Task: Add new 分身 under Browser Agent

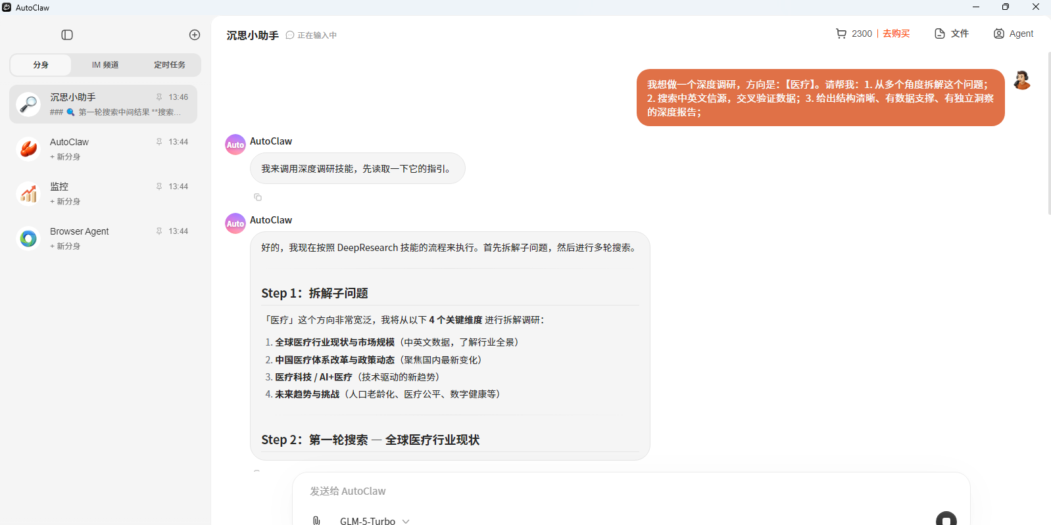Action: point(65,246)
